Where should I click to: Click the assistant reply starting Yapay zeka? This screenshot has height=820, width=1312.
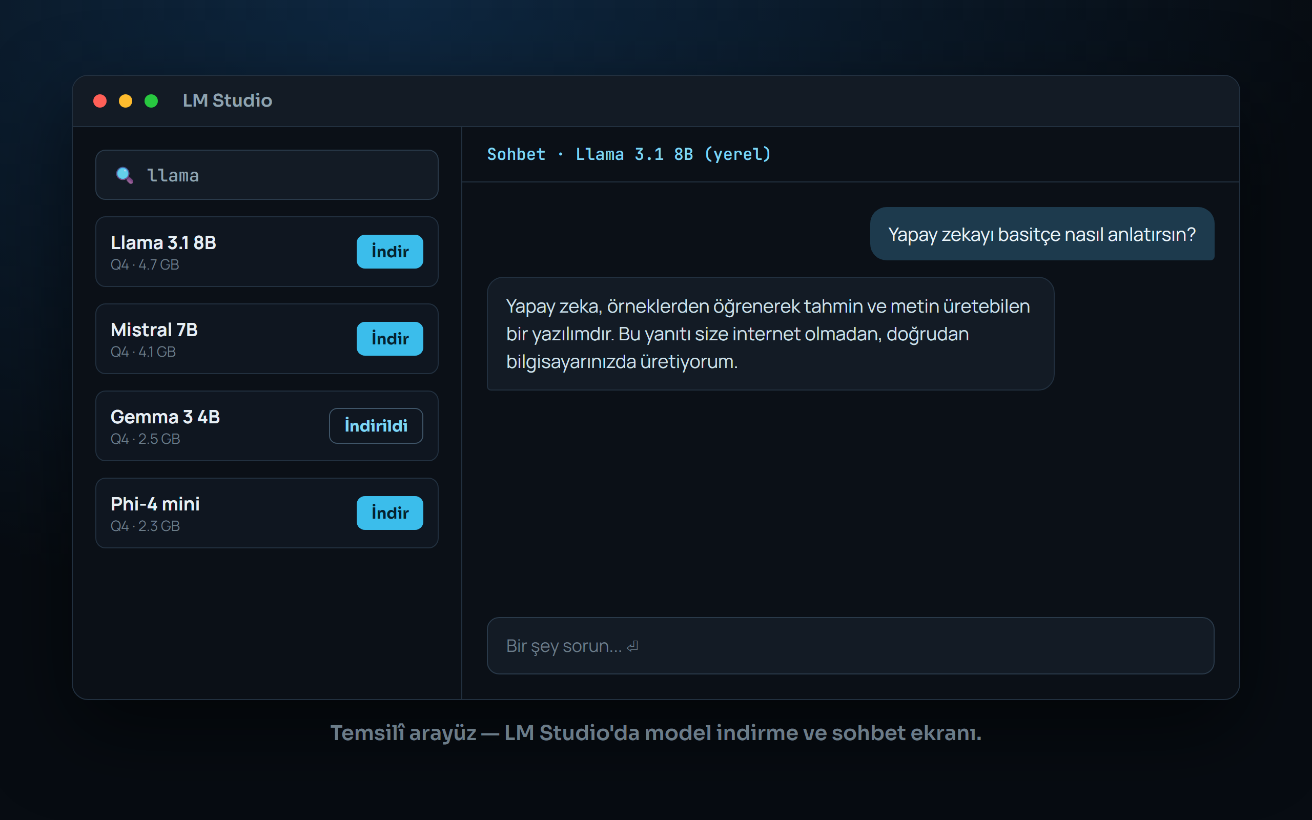point(770,334)
